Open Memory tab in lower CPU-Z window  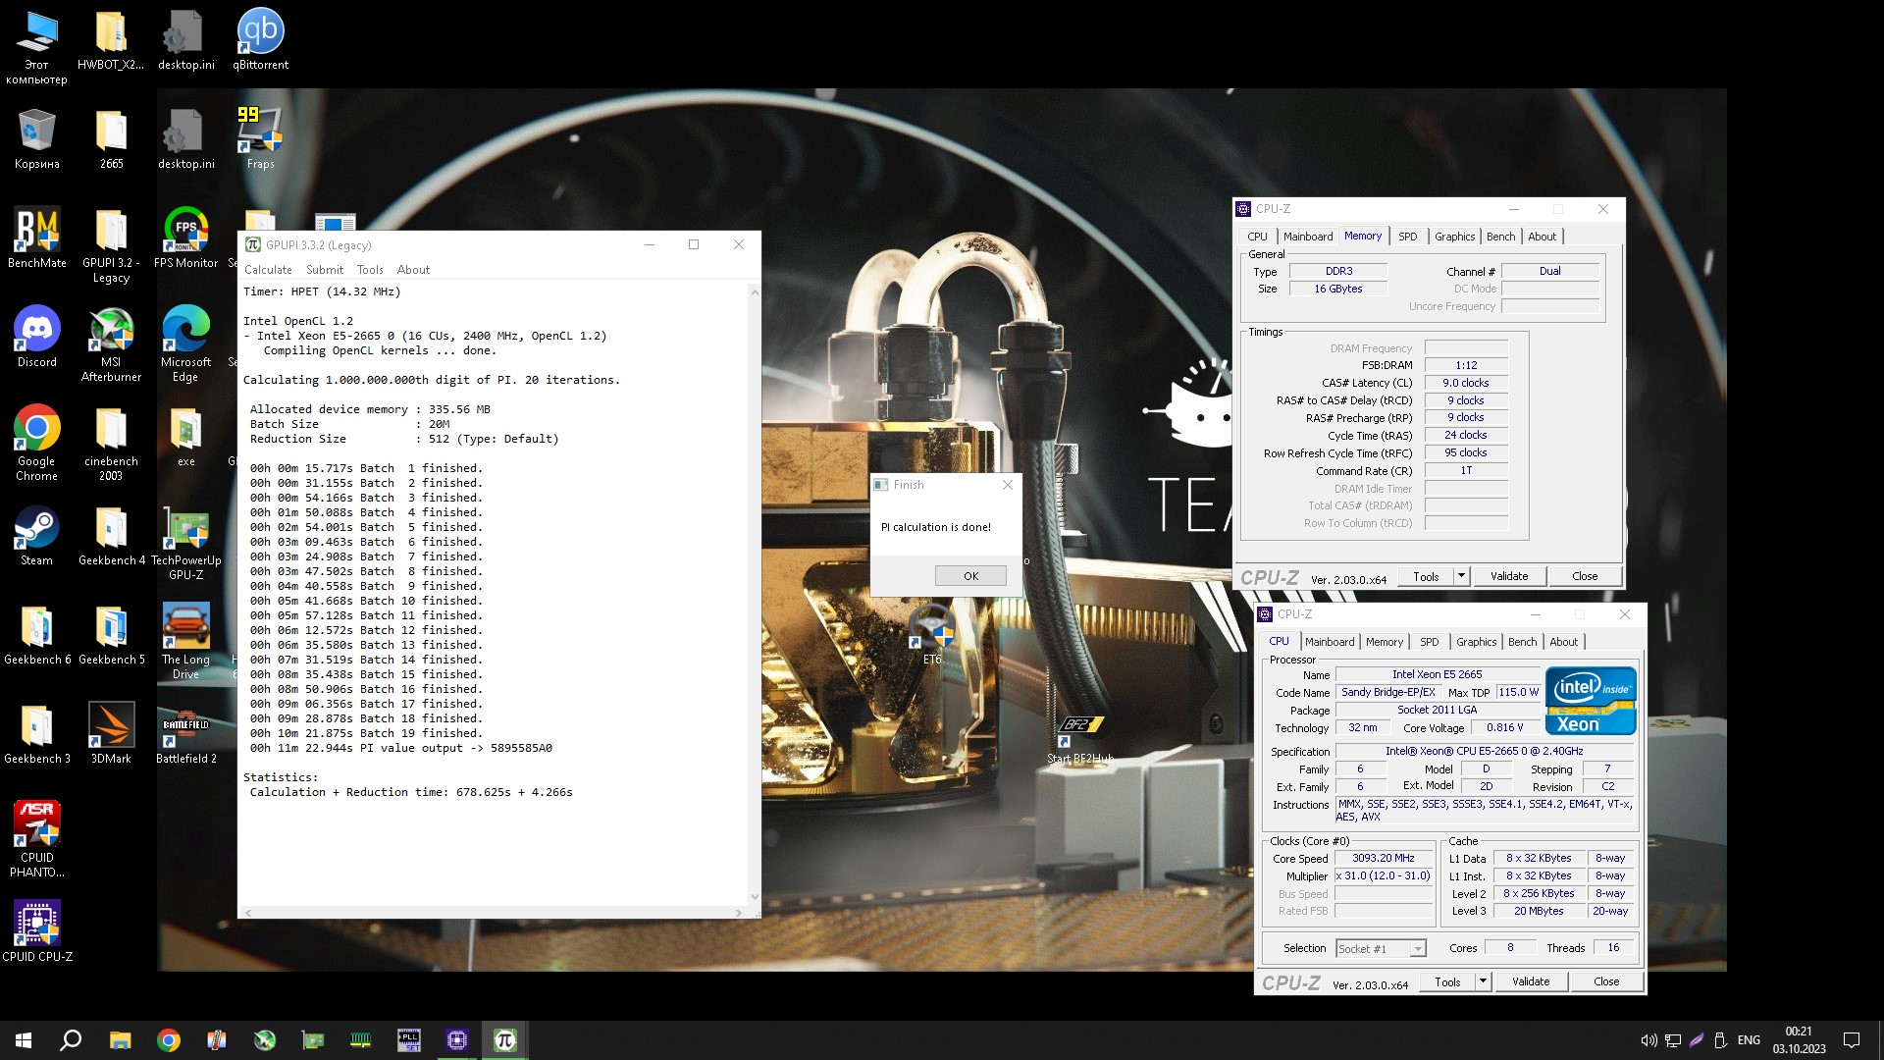[1385, 642]
